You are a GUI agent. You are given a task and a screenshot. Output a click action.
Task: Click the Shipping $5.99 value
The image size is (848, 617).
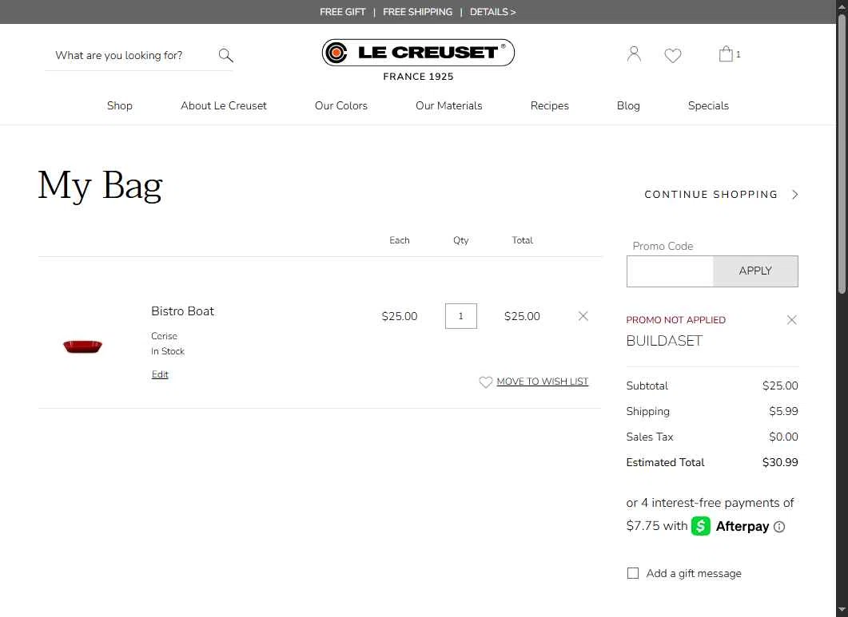pyautogui.click(x=783, y=412)
